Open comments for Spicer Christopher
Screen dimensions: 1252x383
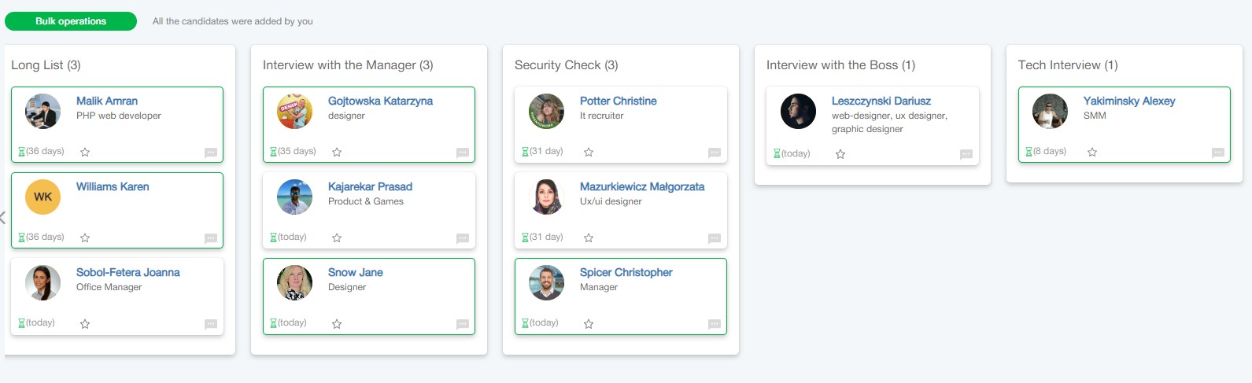pyautogui.click(x=715, y=324)
